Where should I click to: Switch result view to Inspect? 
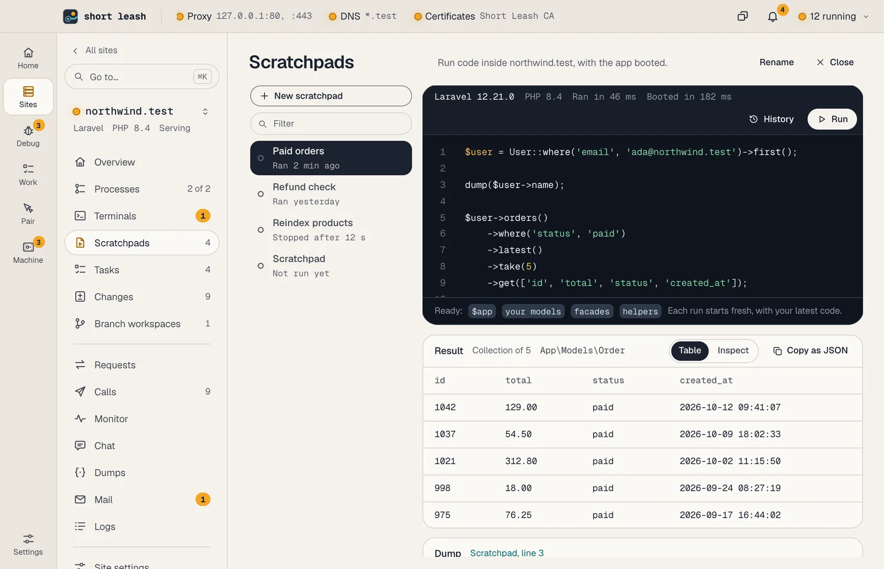tap(733, 350)
